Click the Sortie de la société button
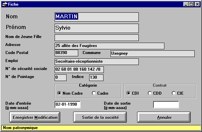202x132 pixels. [100, 117]
